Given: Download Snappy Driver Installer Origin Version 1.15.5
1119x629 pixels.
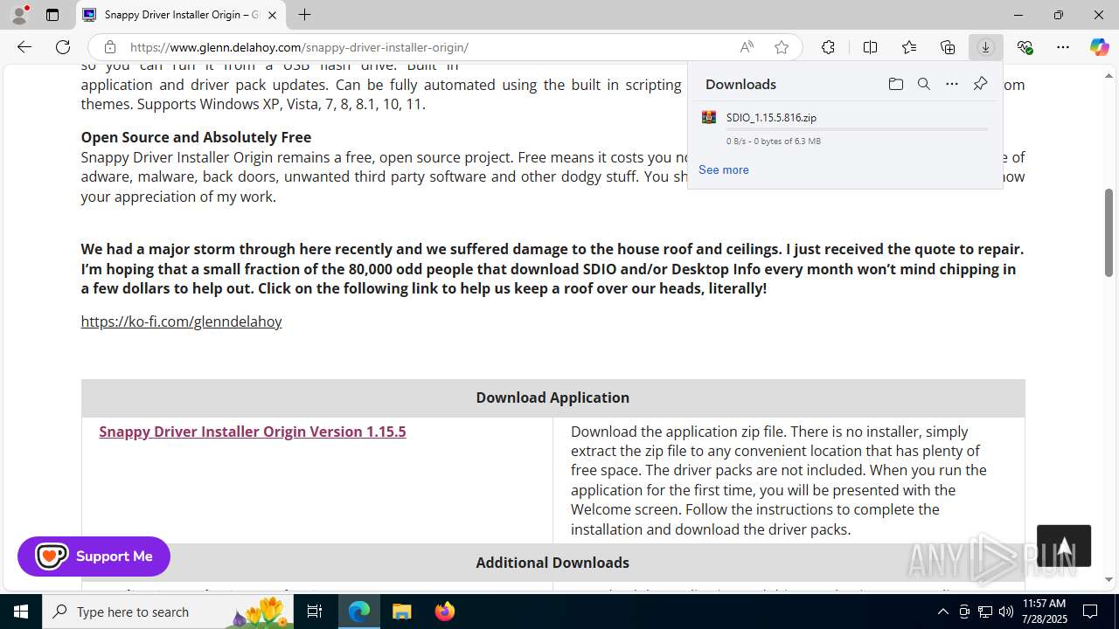Looking at the screenshot, I should (x=252, y=432).
